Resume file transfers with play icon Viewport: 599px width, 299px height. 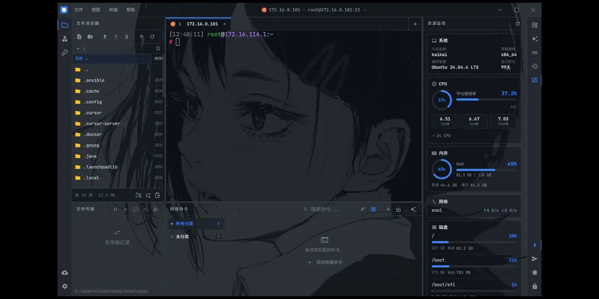[125, 209]
